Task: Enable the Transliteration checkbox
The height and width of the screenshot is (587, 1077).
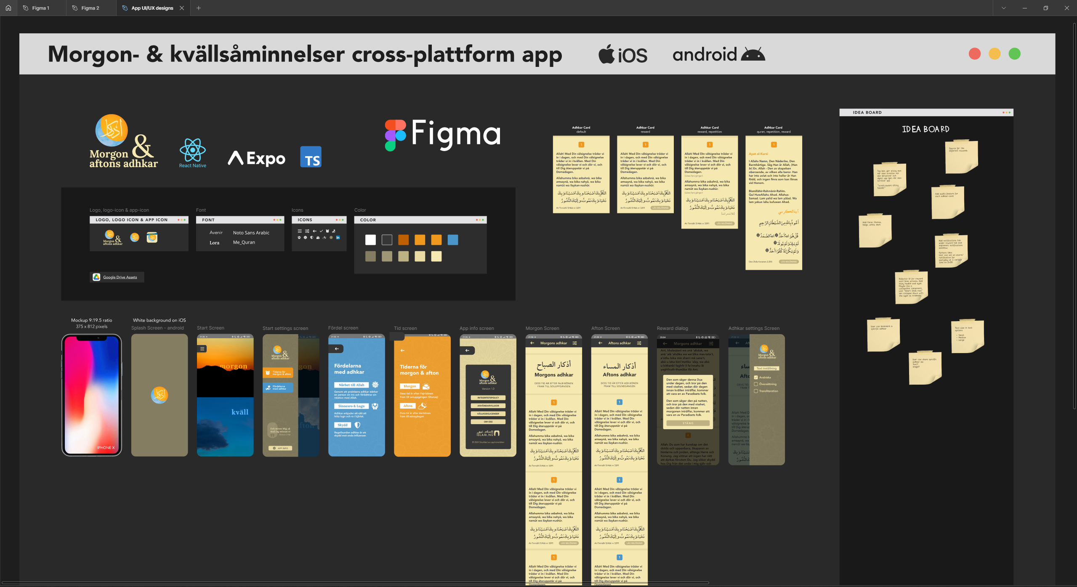Action: [x=756, y=391]
